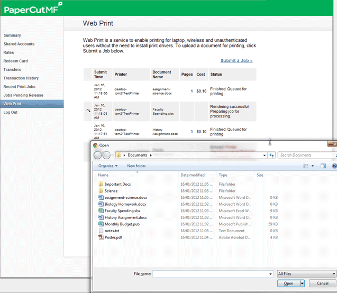This screenshot has width=337, height=293.
Task: Click the refresh icon beside the address bar
Action: 272,155
